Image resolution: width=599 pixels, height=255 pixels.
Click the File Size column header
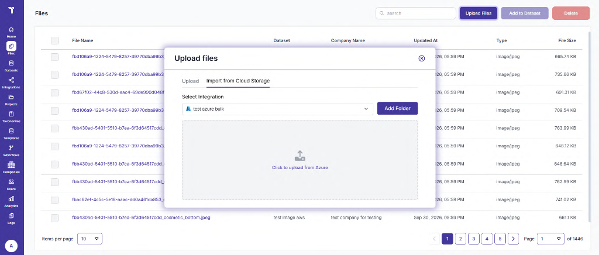click(x=567, y=40)
